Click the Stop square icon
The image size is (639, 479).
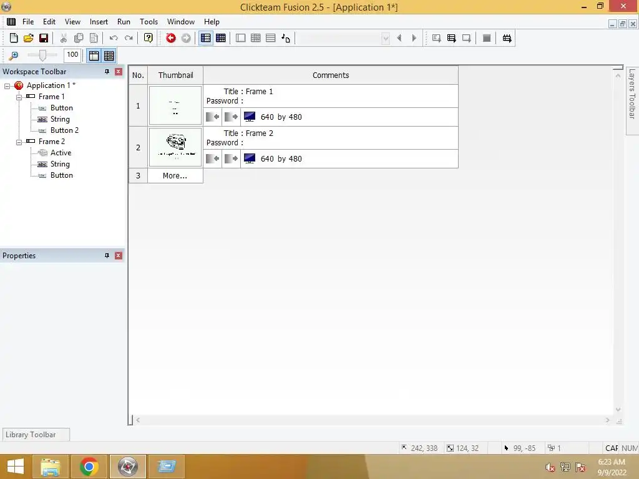(487, 38)
